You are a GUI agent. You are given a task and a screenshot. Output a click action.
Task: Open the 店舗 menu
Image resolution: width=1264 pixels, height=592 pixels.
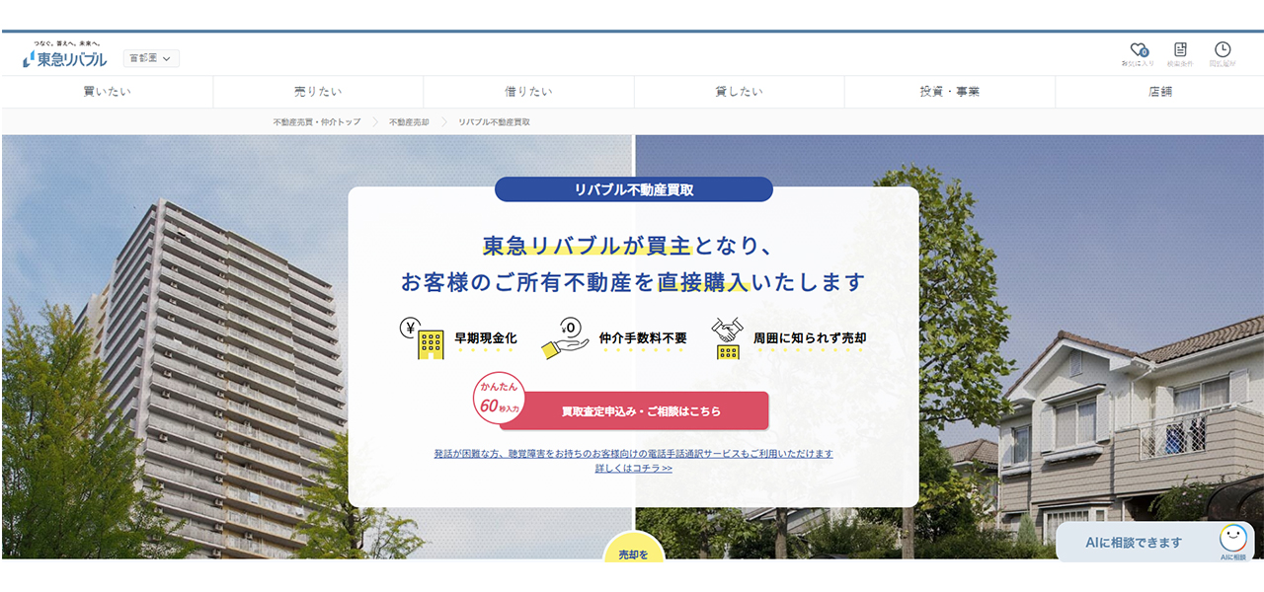[x=1160, y=92]
